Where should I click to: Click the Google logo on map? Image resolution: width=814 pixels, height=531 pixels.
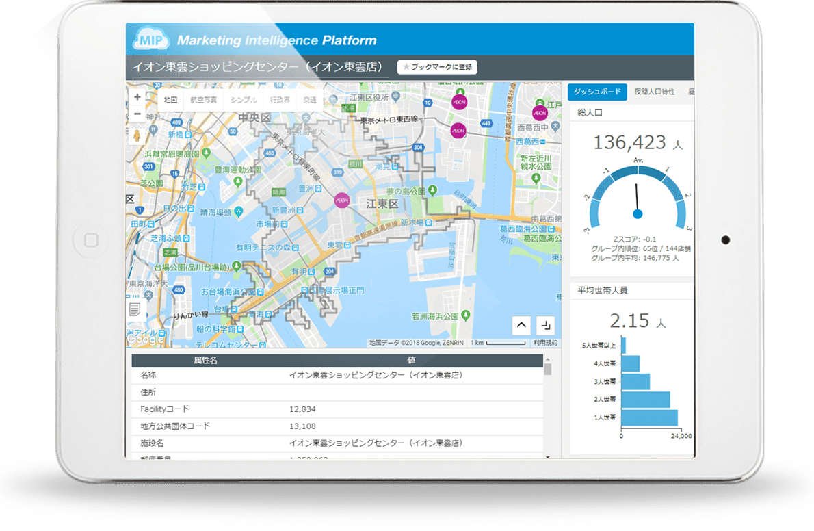click(x=145, y=339)
